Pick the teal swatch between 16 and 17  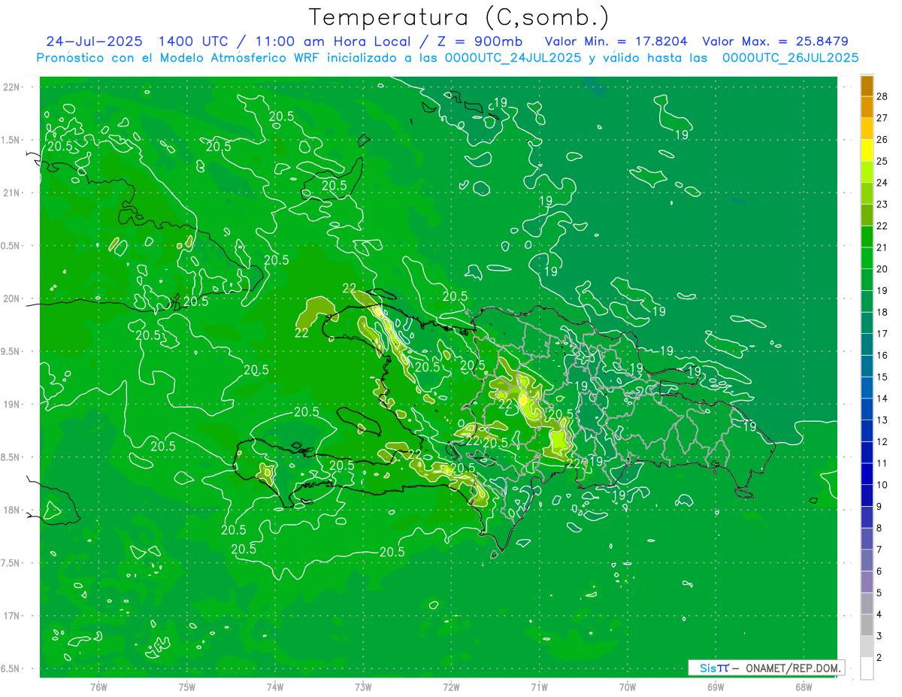tap(867, 344)
